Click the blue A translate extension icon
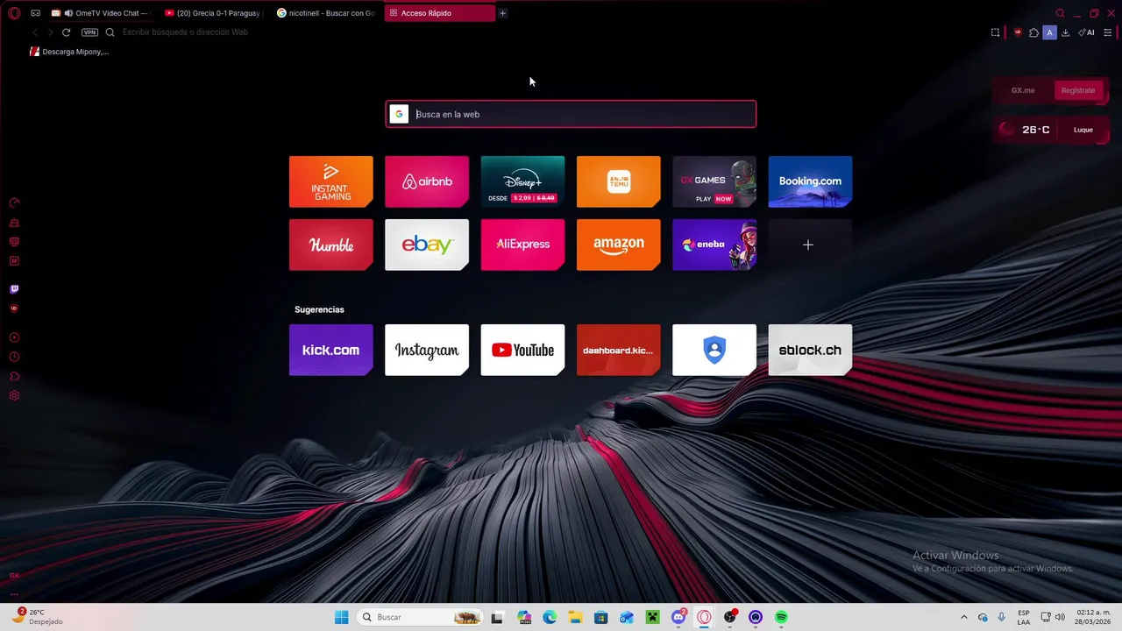This screenshot has width=1122, height=631. pos(1049,32)
